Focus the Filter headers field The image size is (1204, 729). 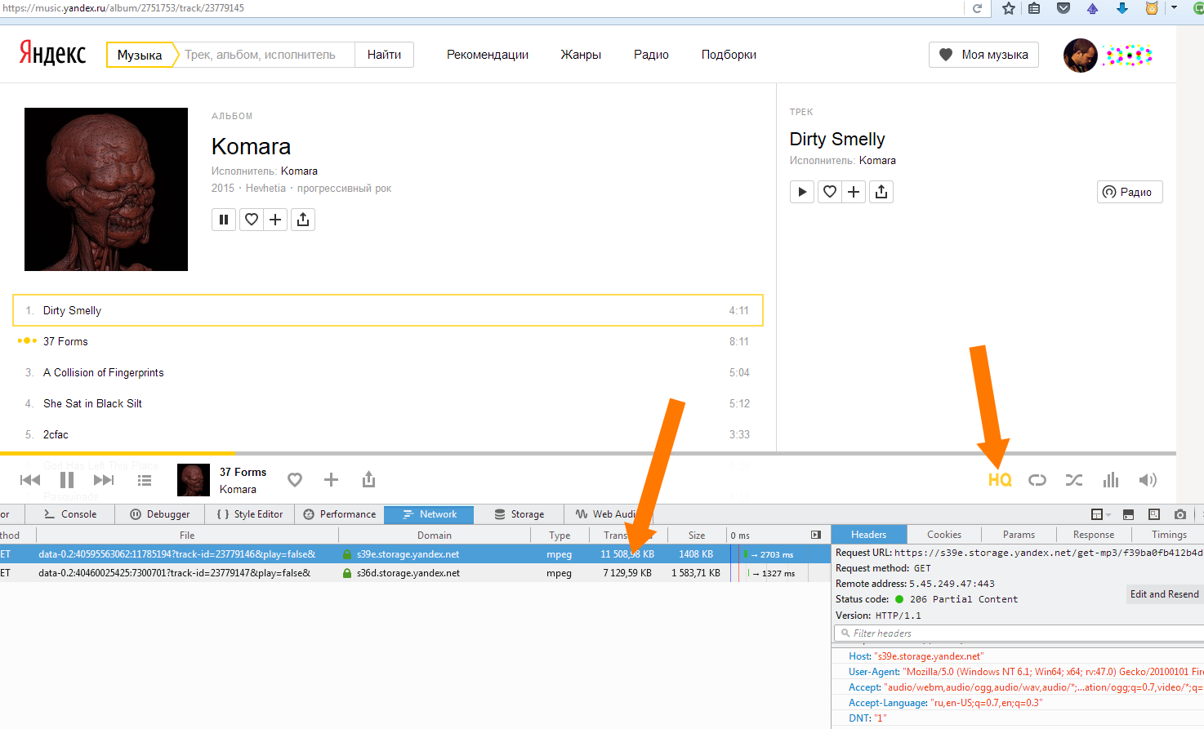point(1019,633)
